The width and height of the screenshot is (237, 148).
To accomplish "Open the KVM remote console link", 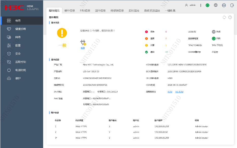I will point(170,92).
